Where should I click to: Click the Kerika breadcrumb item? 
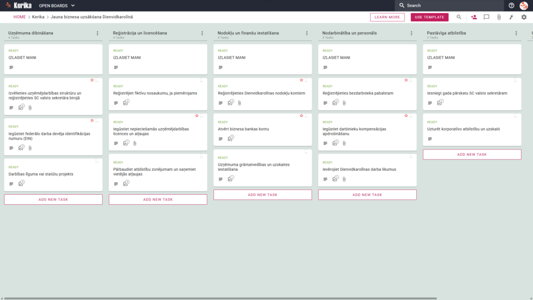point(38,17)
